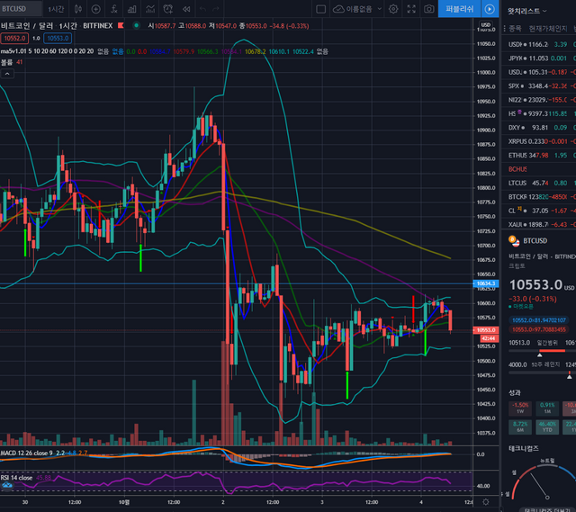Click the 1W performance tile
Image resolution: width=576 pixels, height=512 pixels.
click(520, 408)
